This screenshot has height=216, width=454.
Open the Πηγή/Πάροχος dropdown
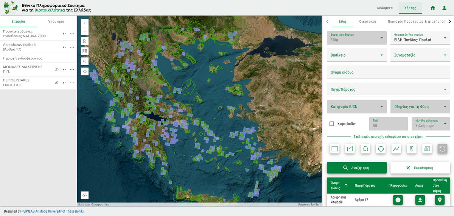click(x=388, y=90)
